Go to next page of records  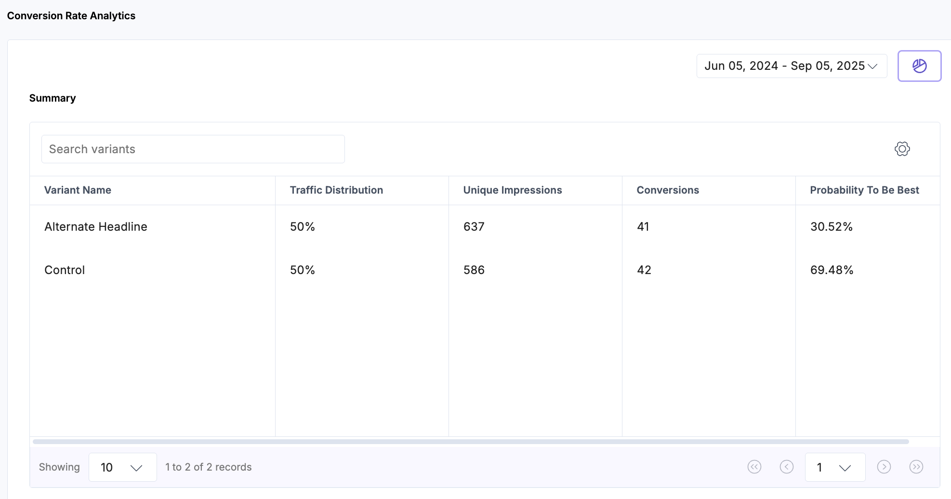pos(884,467)
